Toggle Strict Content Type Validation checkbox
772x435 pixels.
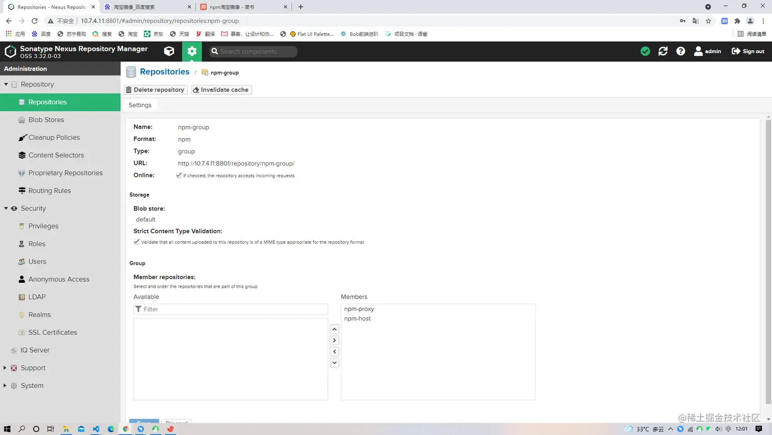(x=136, y=242)
